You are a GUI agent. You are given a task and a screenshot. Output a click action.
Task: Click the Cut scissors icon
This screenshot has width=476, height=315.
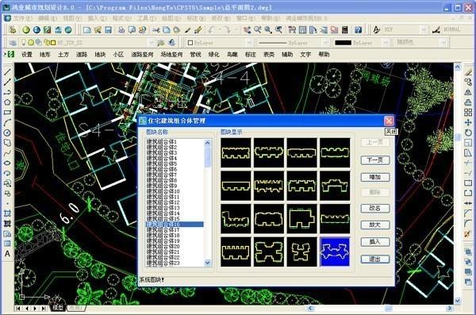pos(155,30)
